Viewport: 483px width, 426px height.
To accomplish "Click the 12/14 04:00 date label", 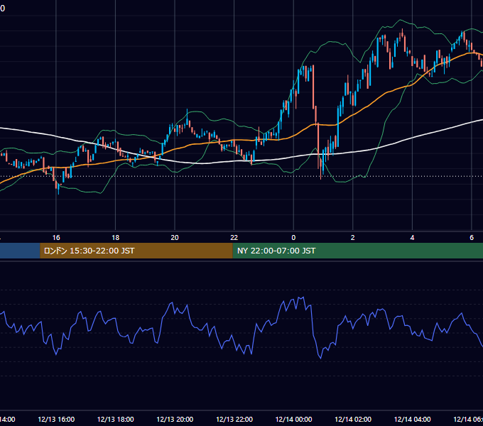I will tap(413, 420).
